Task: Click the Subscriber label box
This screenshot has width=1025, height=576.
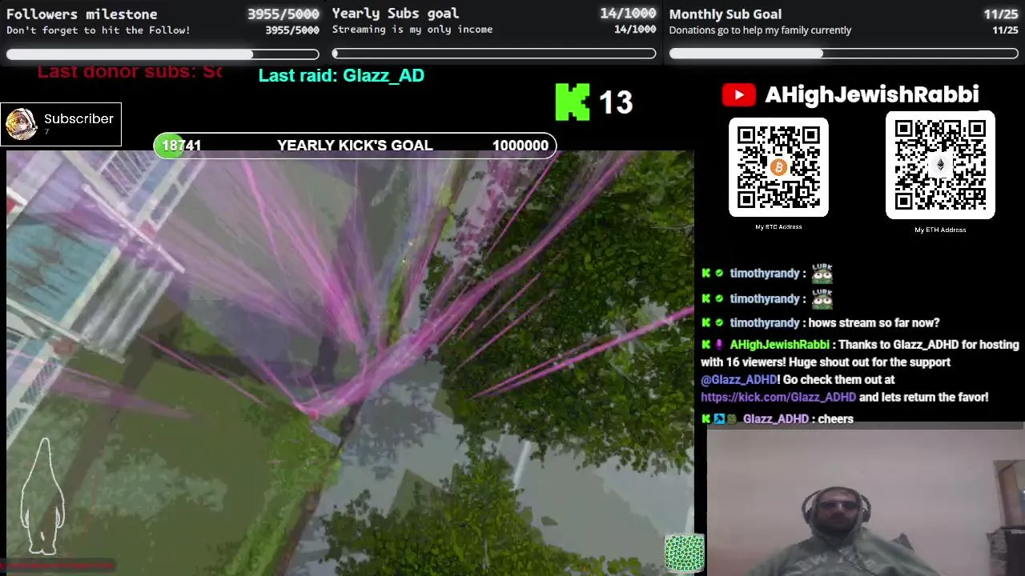Action: pyautogui.click(x=61, y=124)
